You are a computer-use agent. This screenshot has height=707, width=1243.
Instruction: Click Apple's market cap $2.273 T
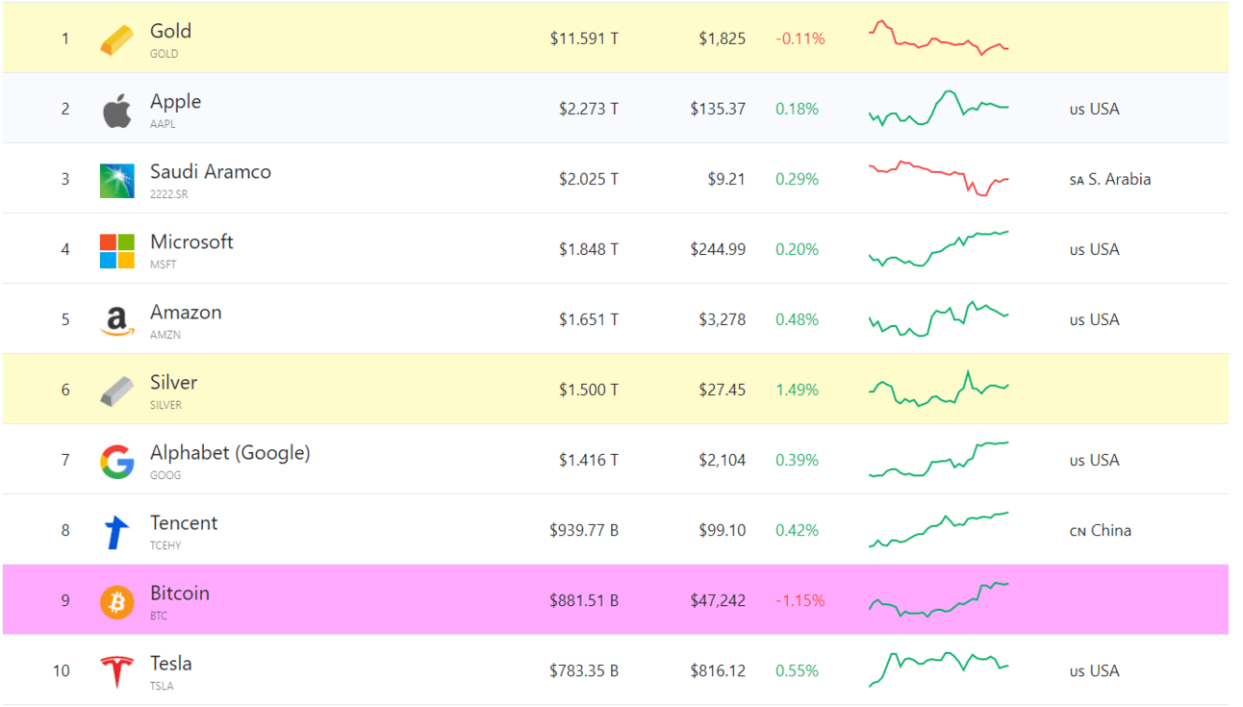pos(589,109)
